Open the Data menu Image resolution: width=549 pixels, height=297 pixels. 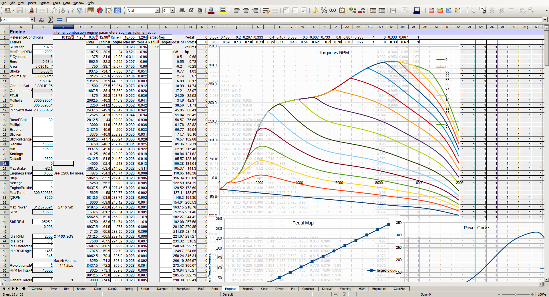[66, 3]
